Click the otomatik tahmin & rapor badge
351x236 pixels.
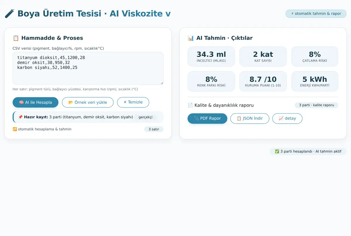coord(316,14)
